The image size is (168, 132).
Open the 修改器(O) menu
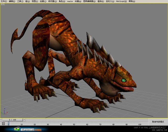(x=53, y=1)
